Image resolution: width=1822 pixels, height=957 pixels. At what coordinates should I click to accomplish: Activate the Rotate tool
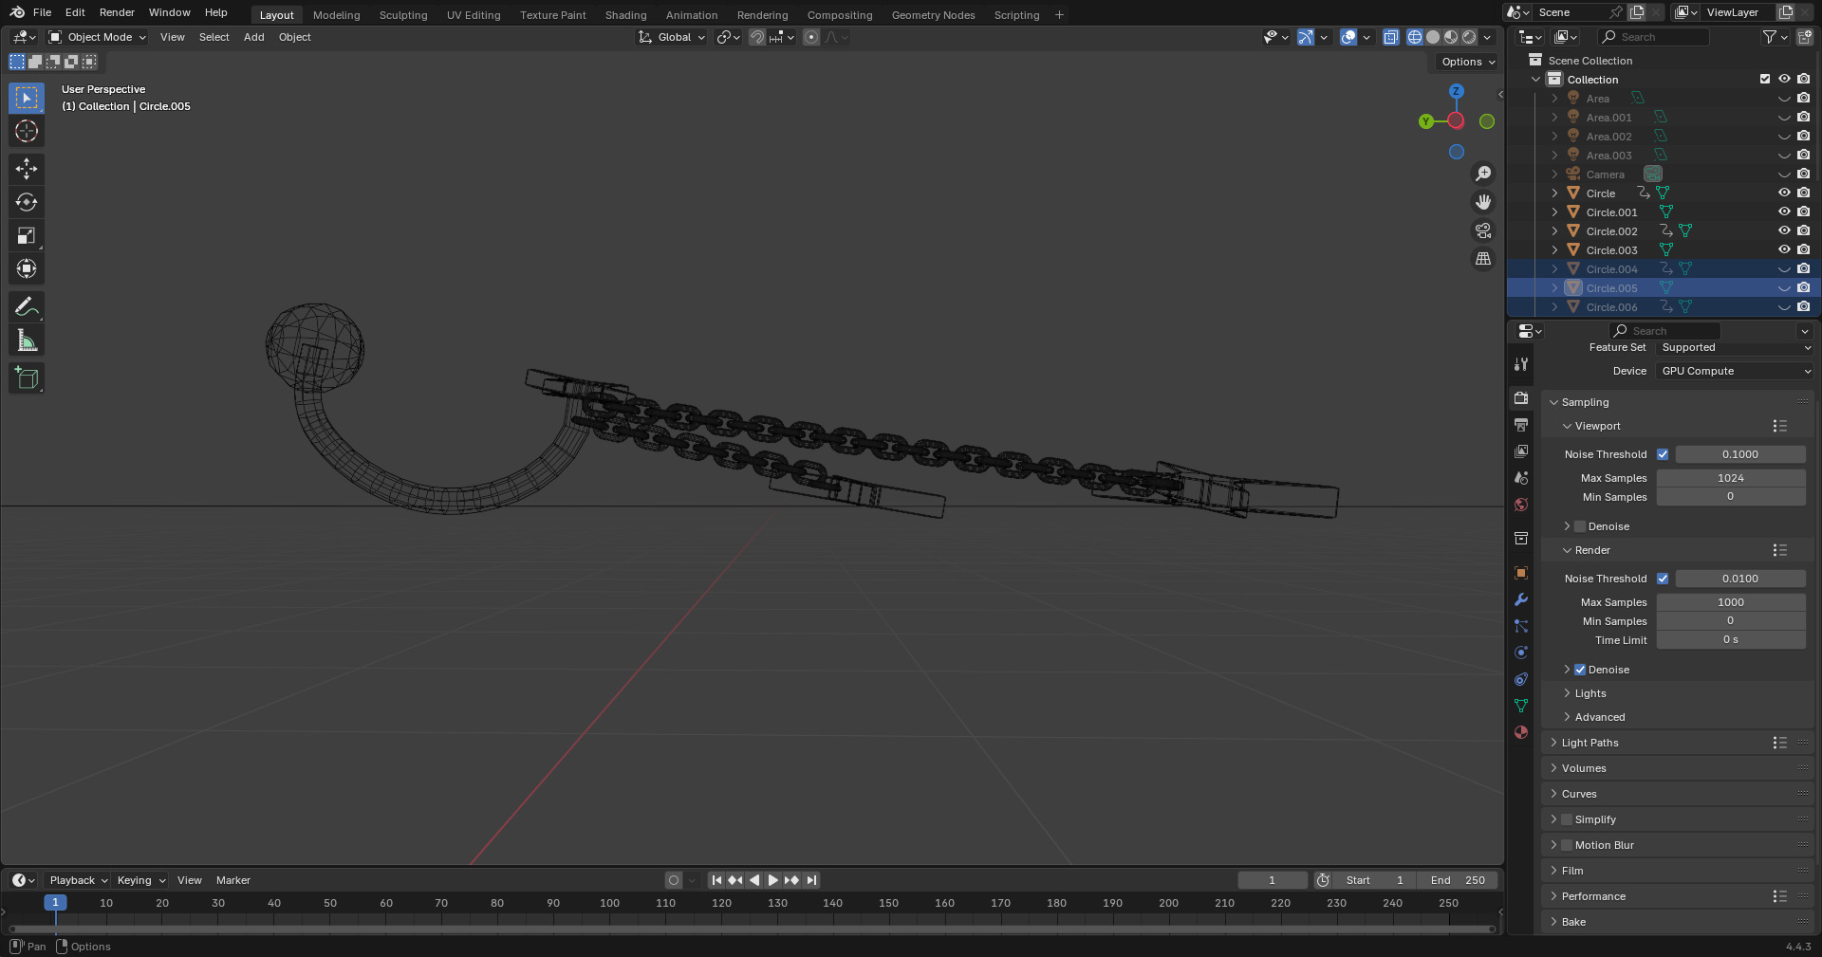click(27, 202)
